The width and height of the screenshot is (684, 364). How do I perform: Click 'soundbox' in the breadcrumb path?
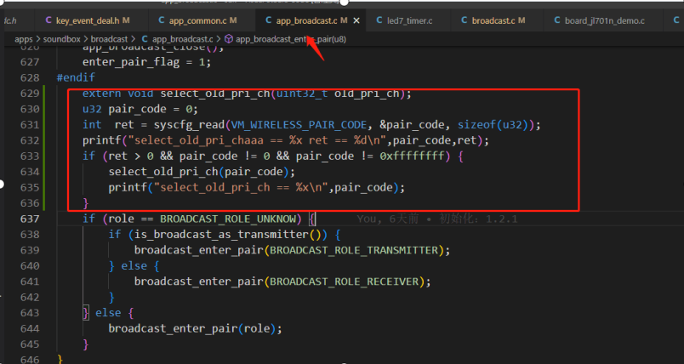(x=61, y=39)
